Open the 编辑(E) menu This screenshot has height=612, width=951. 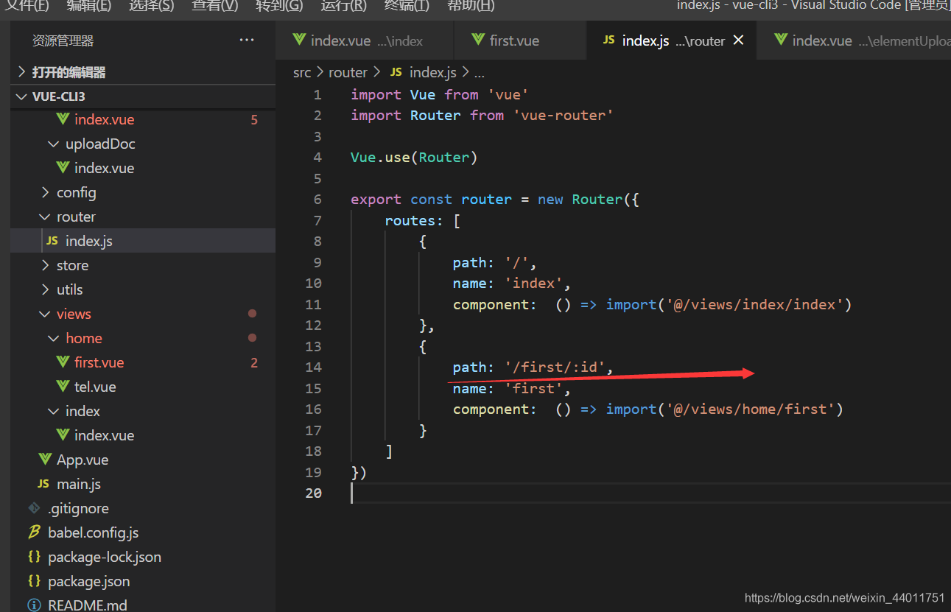[89, 6]
